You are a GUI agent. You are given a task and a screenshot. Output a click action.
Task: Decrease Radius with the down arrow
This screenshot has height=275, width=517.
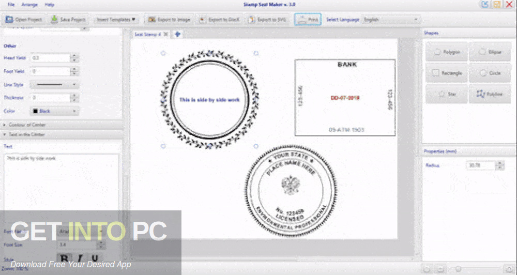500,167
